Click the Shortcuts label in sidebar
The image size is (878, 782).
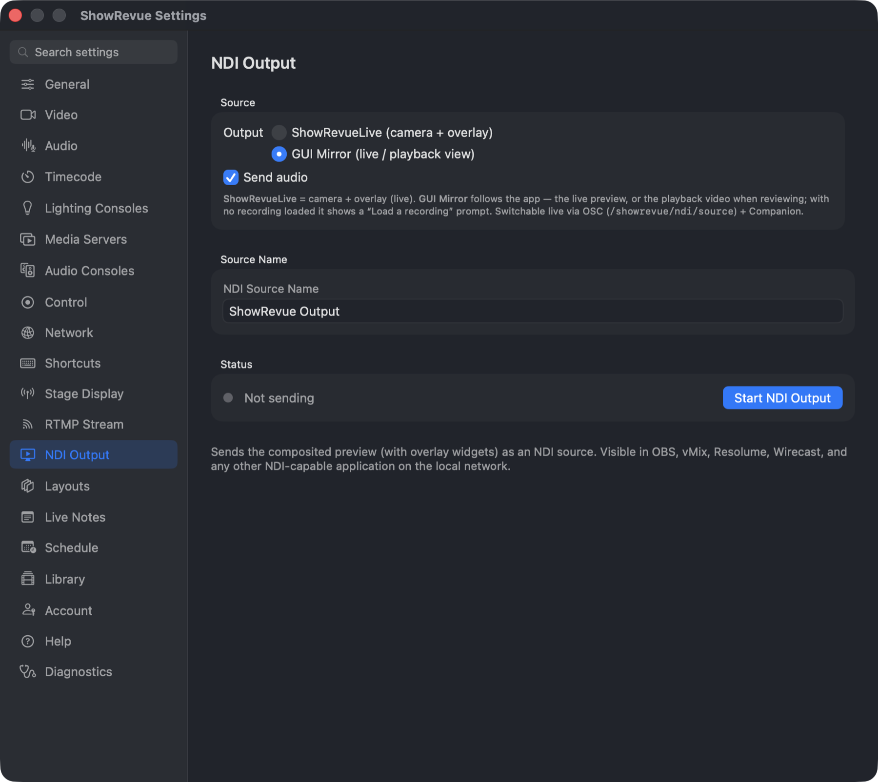pos(73,363)
